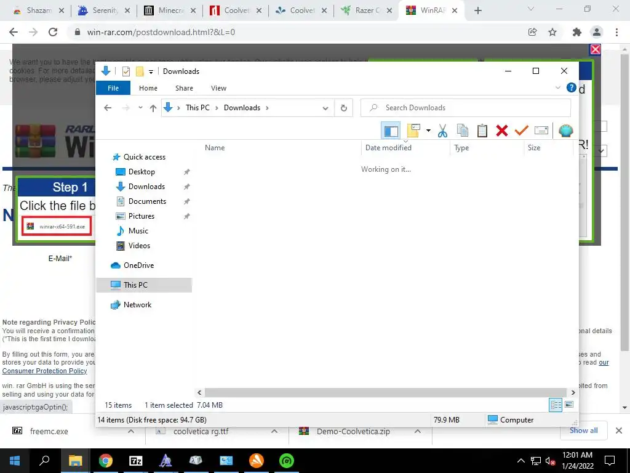630x473 pixels.
Task: Open the dropdown arrow next to folder options icon
Action: click(x=428, y=131)
